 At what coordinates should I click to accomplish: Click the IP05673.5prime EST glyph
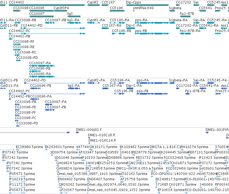coord(17,177)
